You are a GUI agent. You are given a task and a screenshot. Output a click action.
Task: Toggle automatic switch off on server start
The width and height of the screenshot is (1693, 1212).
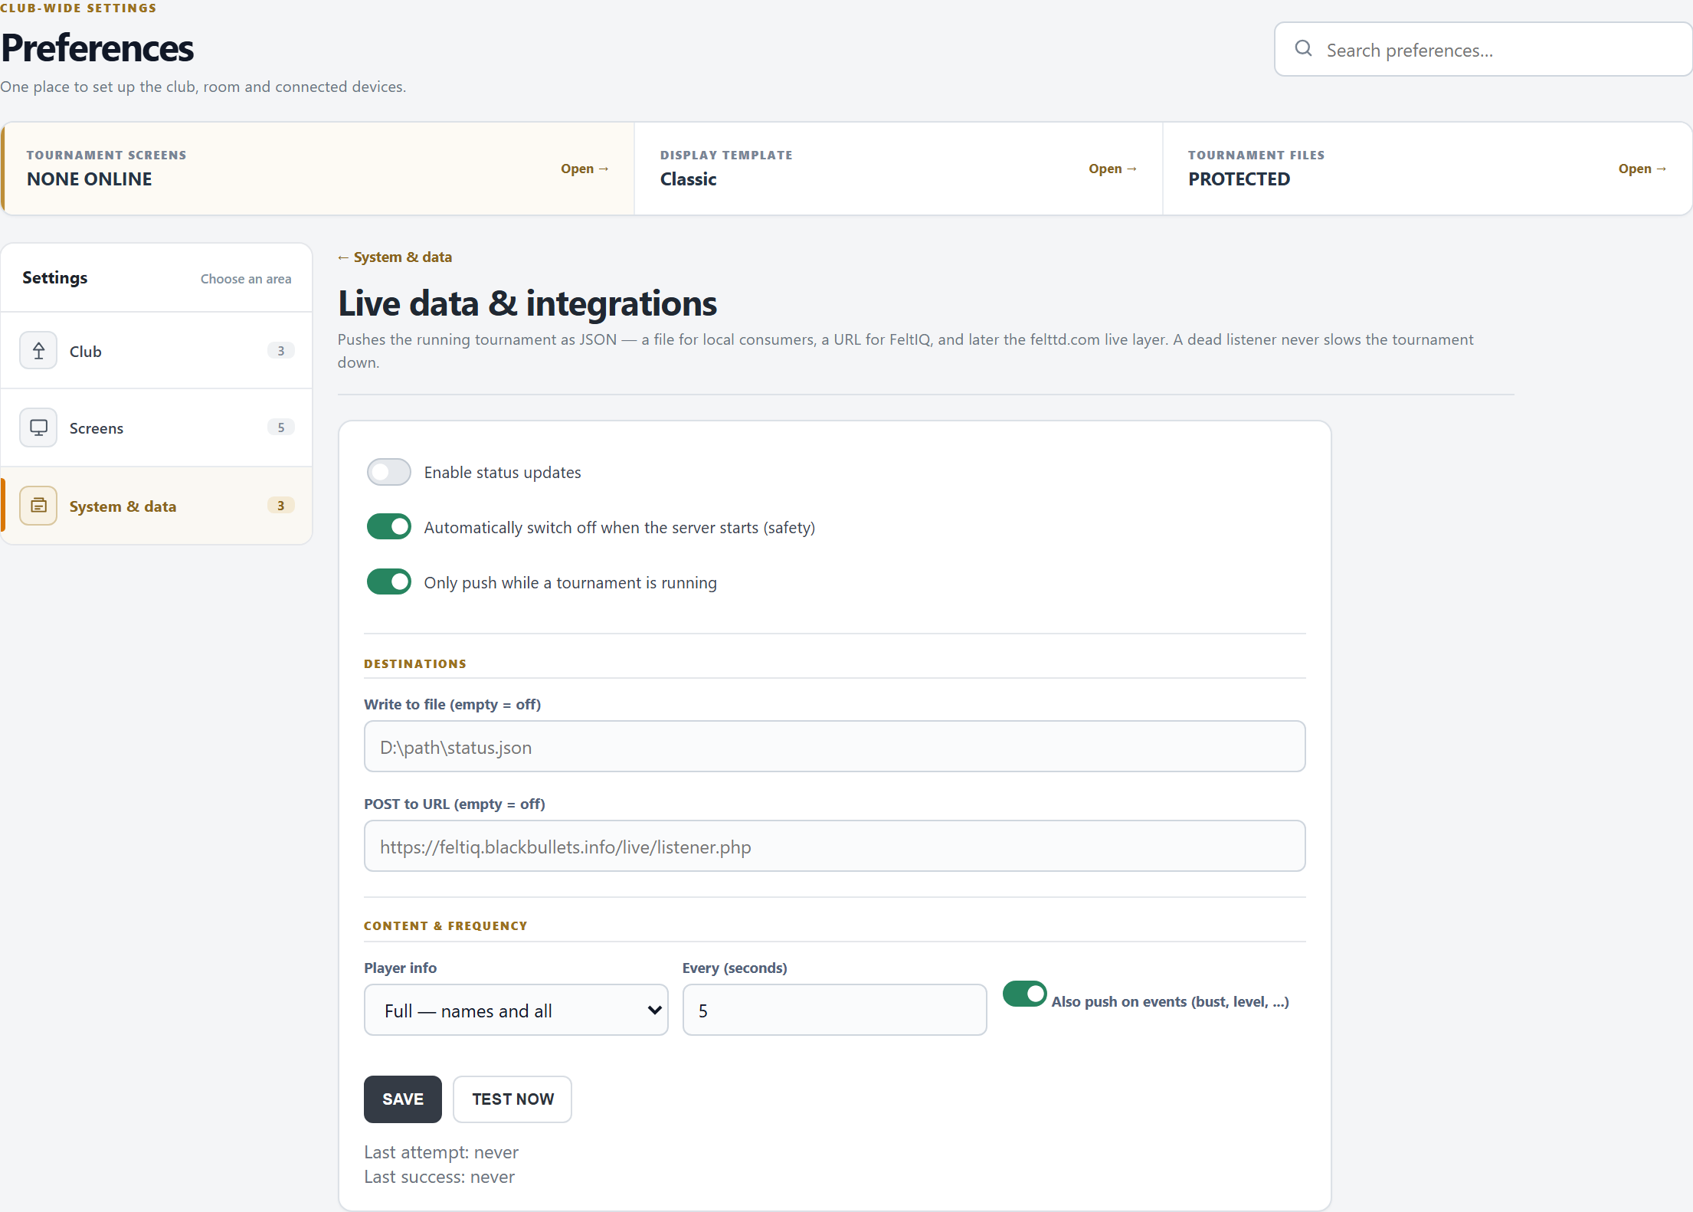click(x=389, y=527)
